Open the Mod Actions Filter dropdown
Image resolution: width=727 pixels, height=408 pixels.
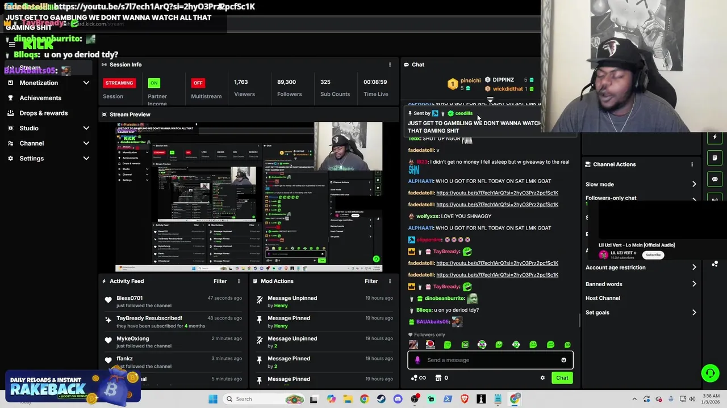(371, 281)
